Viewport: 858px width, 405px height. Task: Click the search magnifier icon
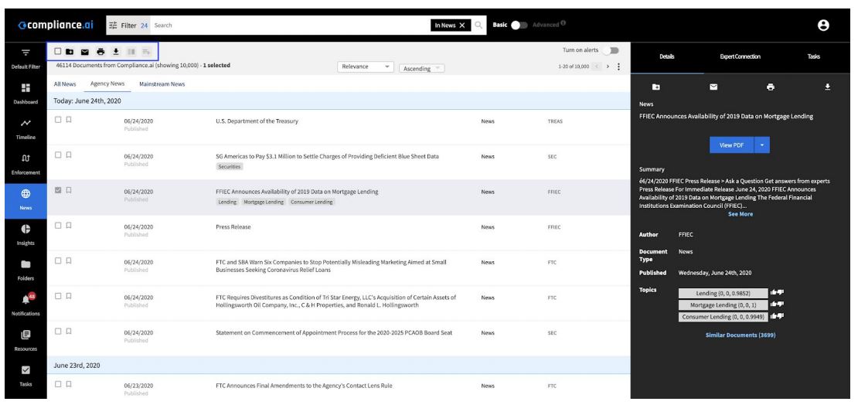(x=478, y=26)
